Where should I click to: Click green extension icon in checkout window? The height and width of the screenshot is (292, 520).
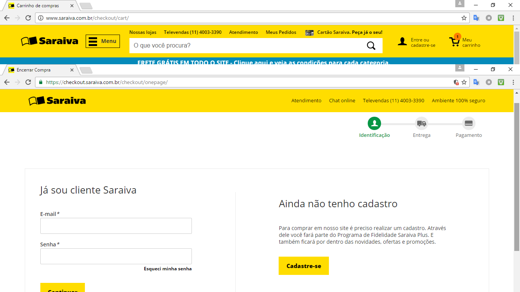click(x=501, y=82)
